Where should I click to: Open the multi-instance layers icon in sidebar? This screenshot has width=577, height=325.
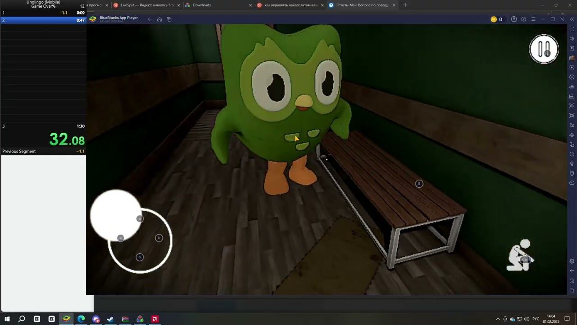(x=572, y=173)
